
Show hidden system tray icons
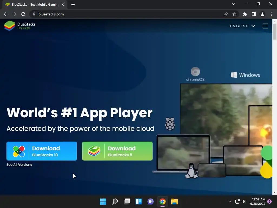coord(230,201)
